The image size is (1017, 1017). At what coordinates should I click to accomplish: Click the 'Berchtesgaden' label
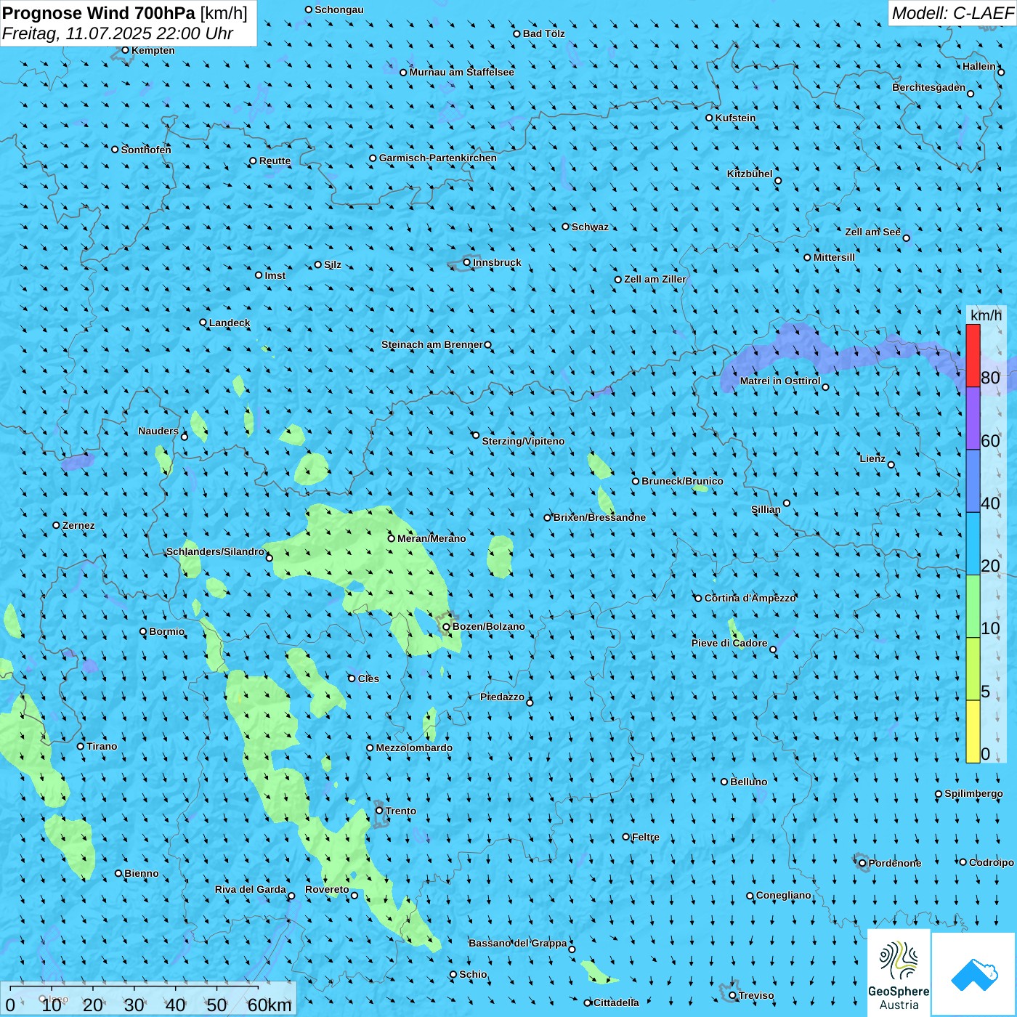click(929, 87)
